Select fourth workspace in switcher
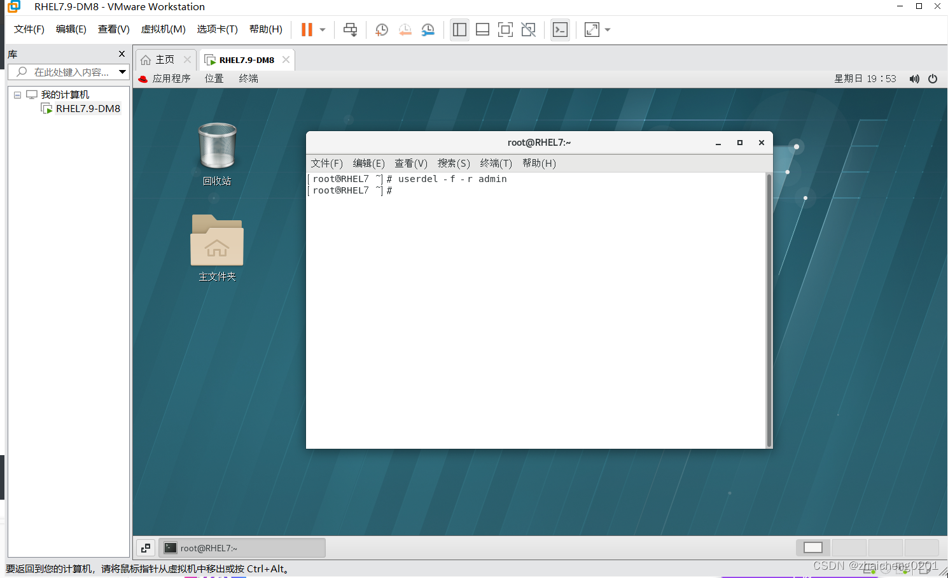Screen dimensions: 948x578 922,547
